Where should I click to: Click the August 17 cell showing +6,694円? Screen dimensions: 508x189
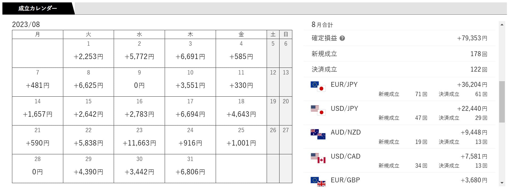point(190,111)
